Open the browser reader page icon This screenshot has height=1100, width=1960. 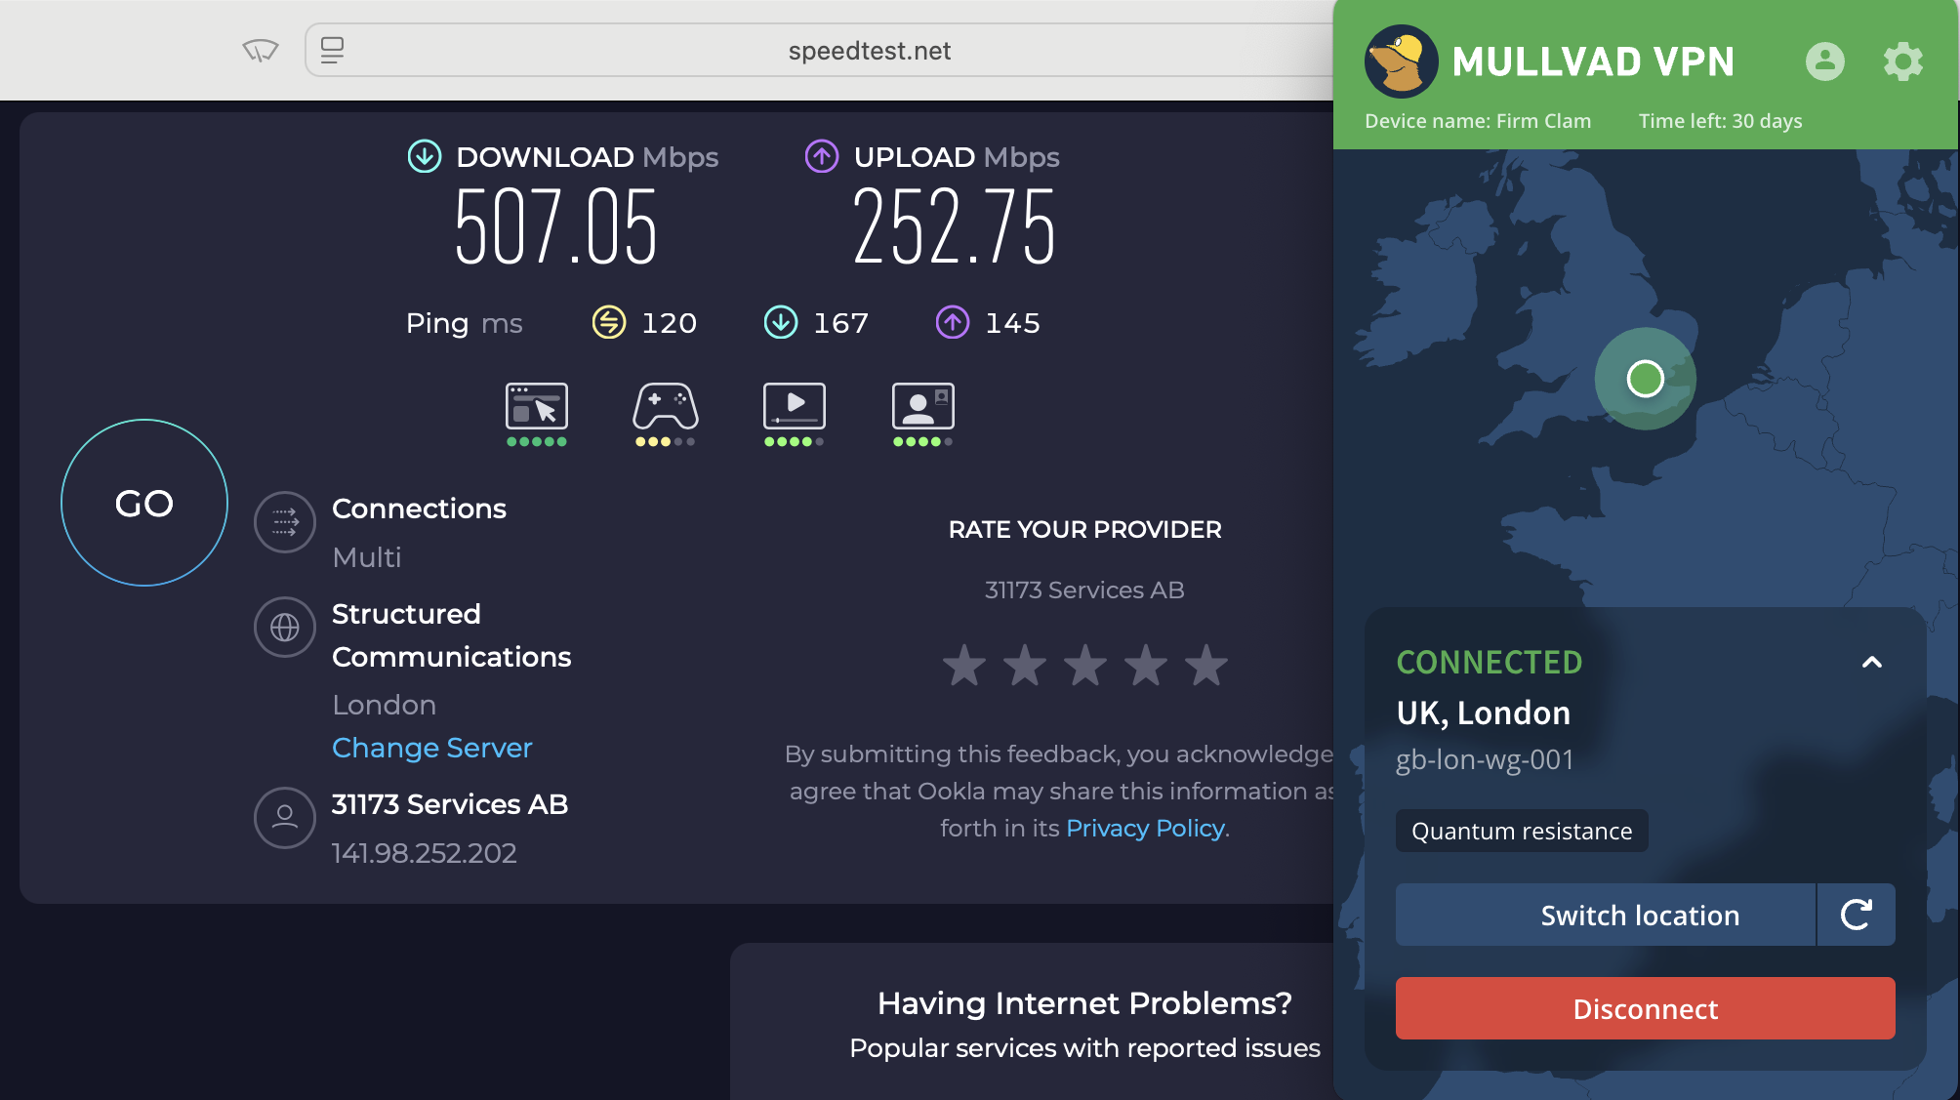point(332,50)
